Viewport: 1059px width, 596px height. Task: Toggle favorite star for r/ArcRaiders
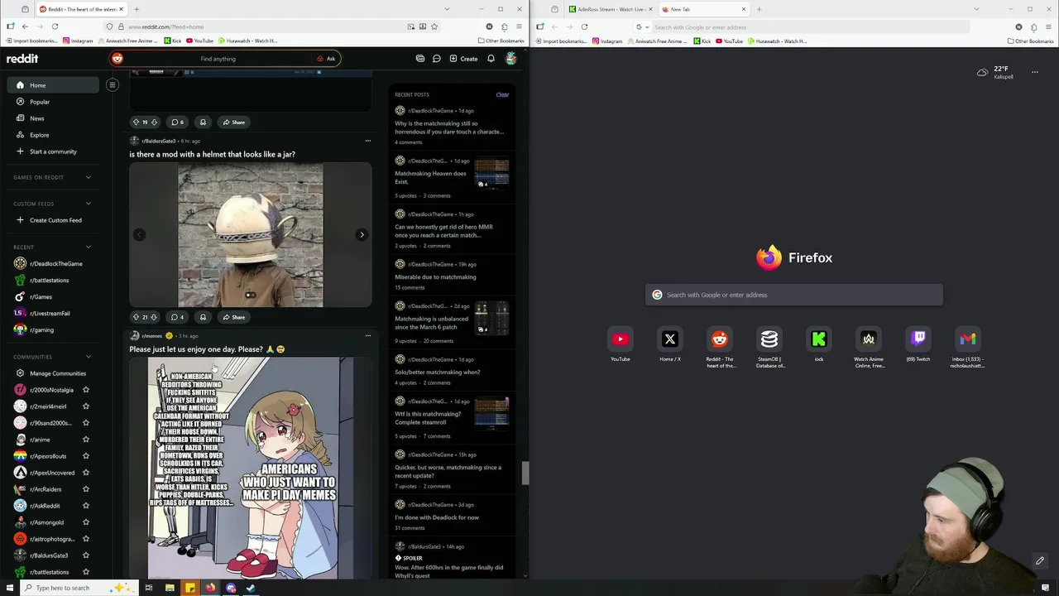(86, 489)
